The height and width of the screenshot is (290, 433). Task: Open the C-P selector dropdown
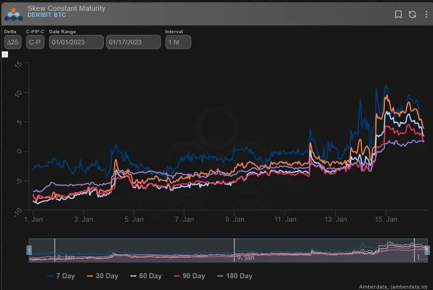(35, 42)
